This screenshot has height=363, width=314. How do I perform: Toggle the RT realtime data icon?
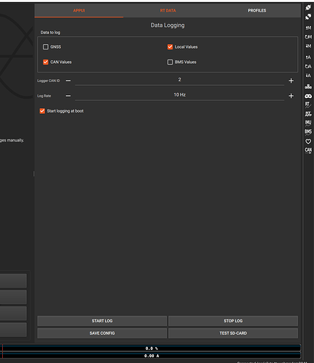click(308, 105)
